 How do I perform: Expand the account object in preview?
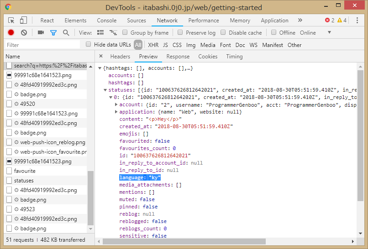point(116,105)
